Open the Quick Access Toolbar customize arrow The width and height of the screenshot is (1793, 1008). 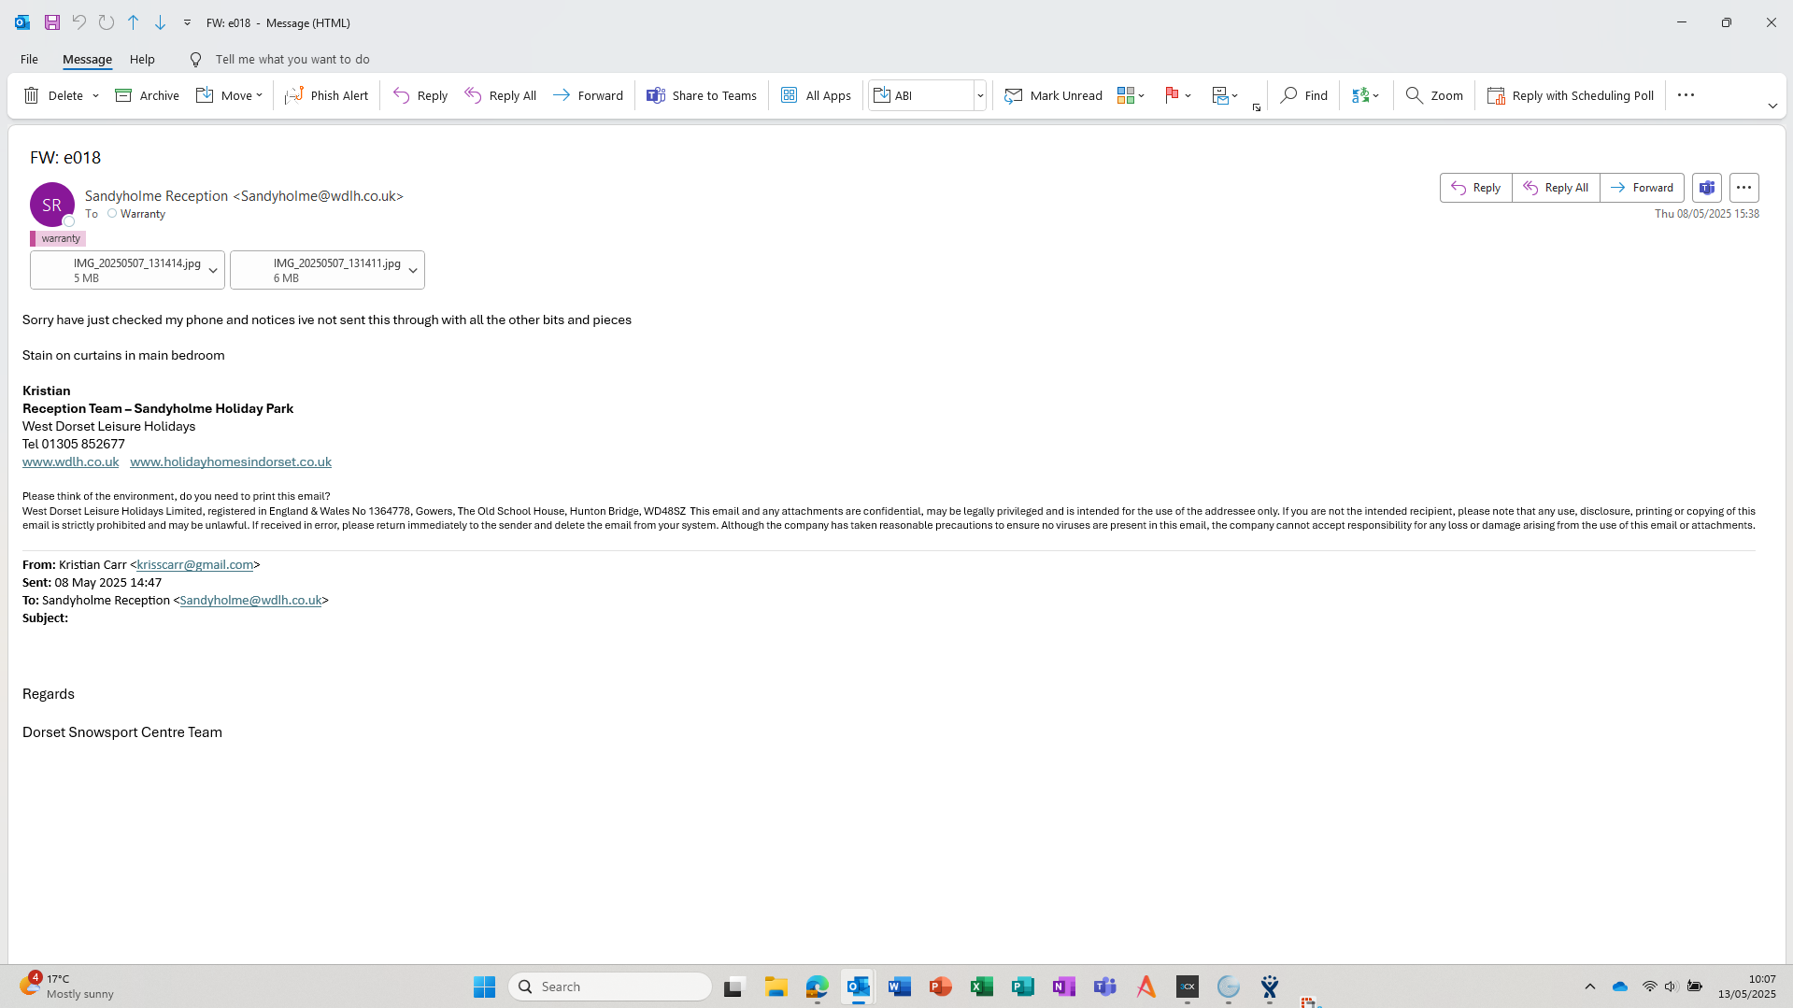(x=187, y=22)
